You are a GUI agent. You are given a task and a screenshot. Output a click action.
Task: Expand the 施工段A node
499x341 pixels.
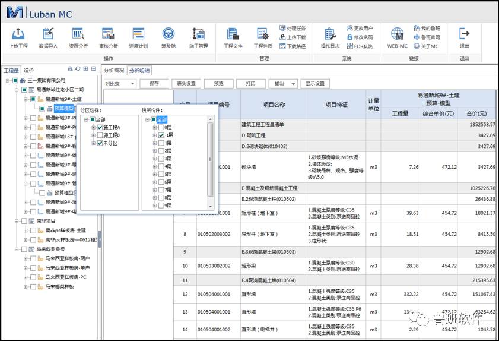coord(94,128)
